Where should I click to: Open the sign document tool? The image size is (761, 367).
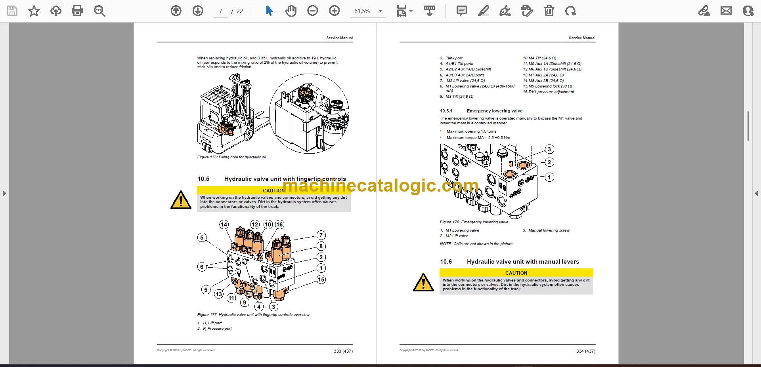[505, 11]
